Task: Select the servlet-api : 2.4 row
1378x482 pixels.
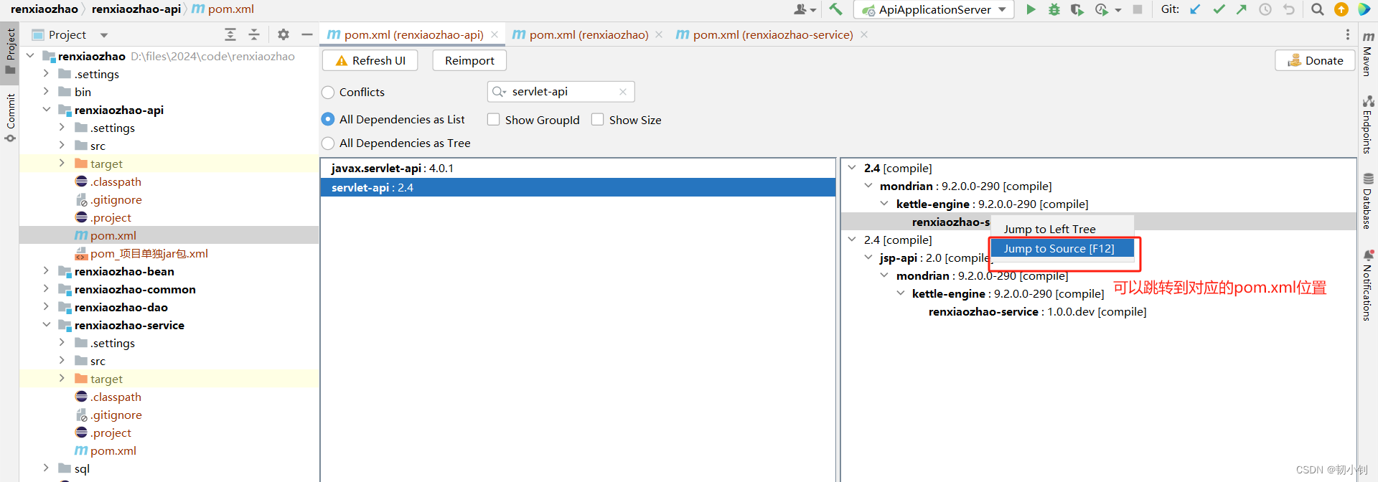Action: [x=578, y=187]
